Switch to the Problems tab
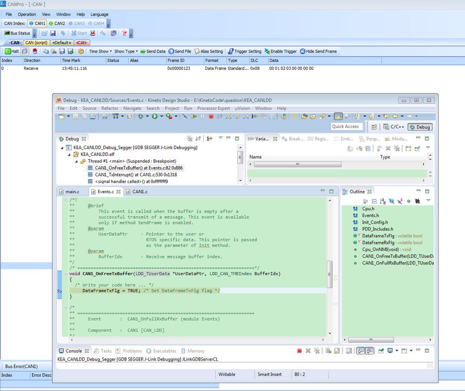This screenshot has height=391, width=465. (x=129, y=351)
